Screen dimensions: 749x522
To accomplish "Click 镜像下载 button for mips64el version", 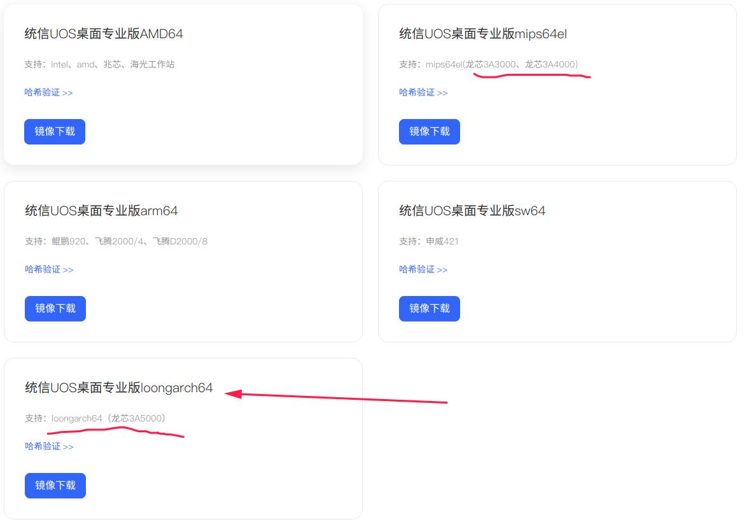I will [x=429, y=132].
